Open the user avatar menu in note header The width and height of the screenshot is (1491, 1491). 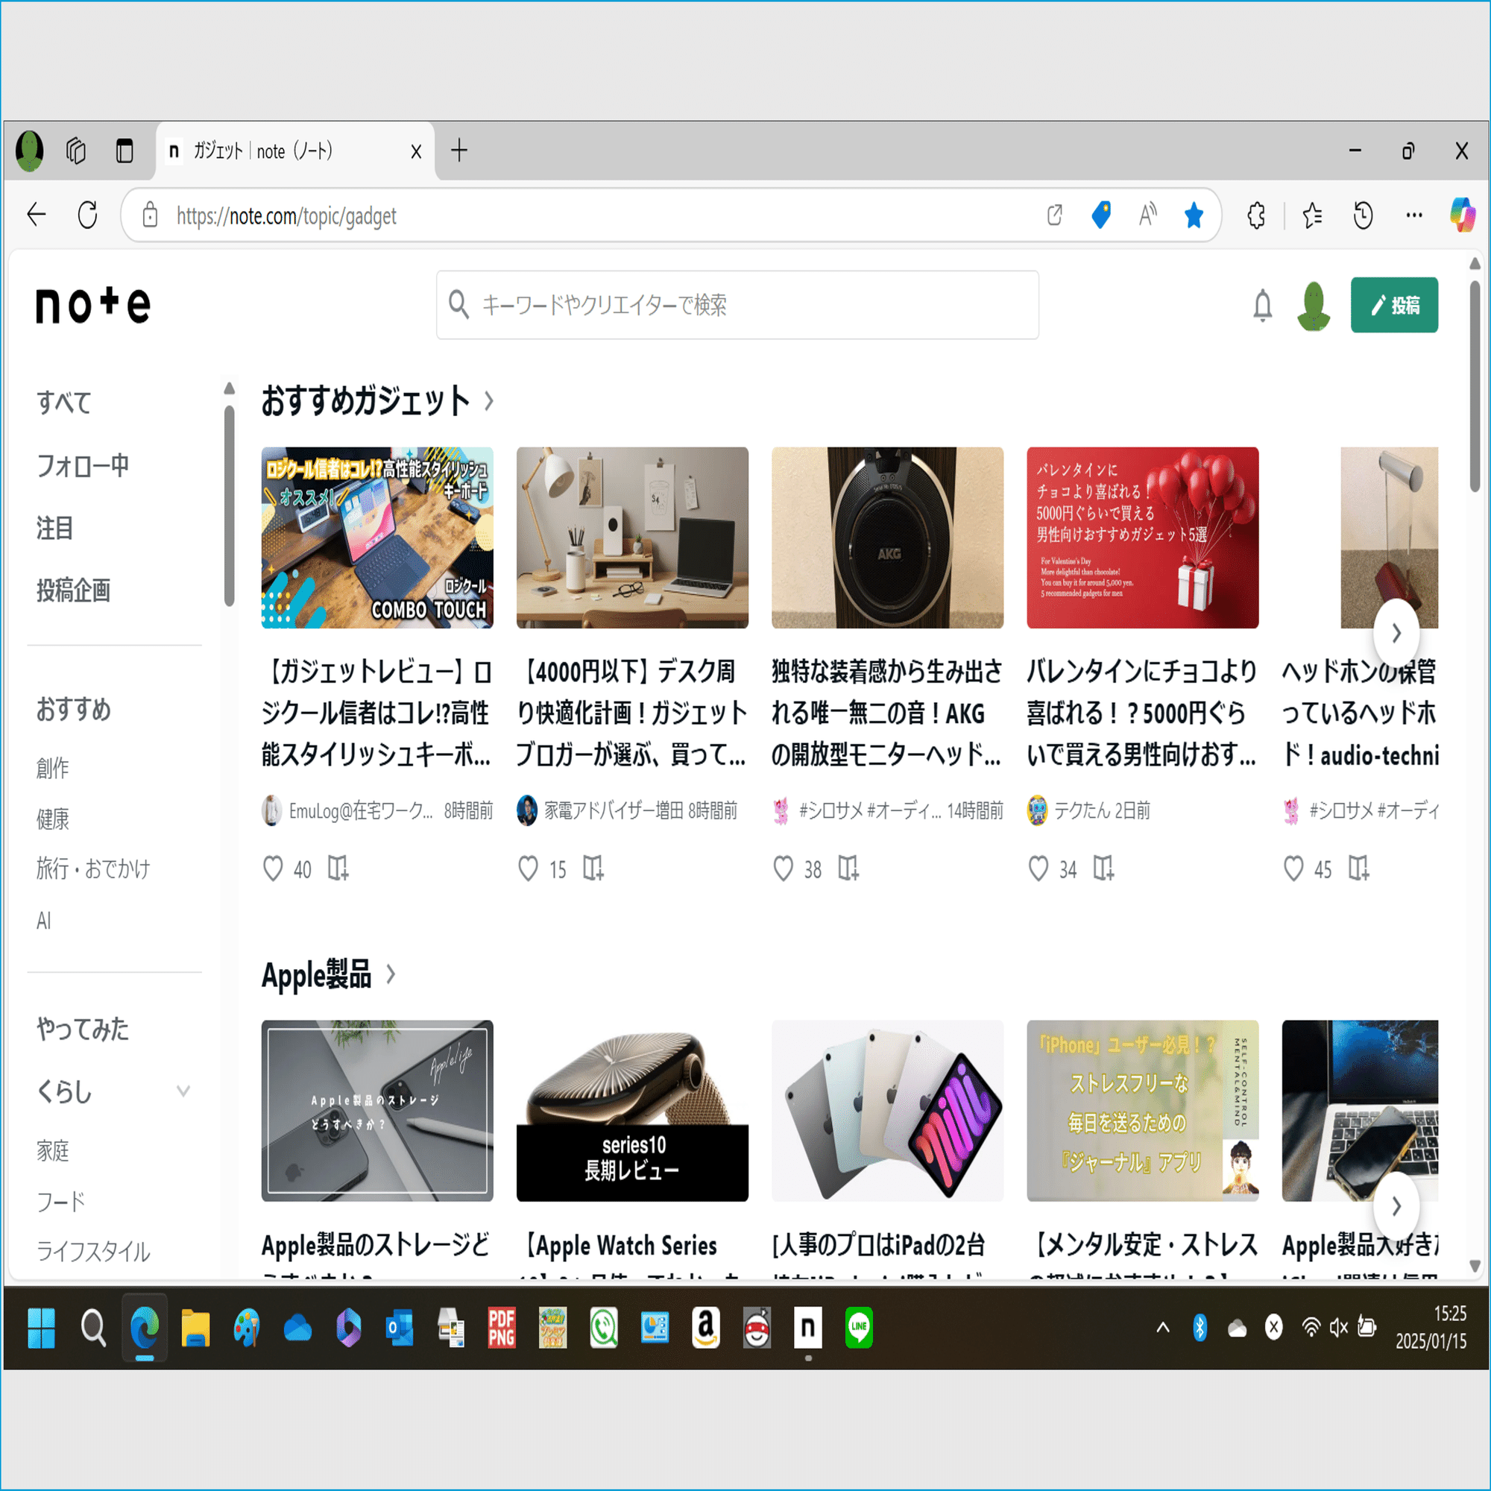pos(1314,306)
